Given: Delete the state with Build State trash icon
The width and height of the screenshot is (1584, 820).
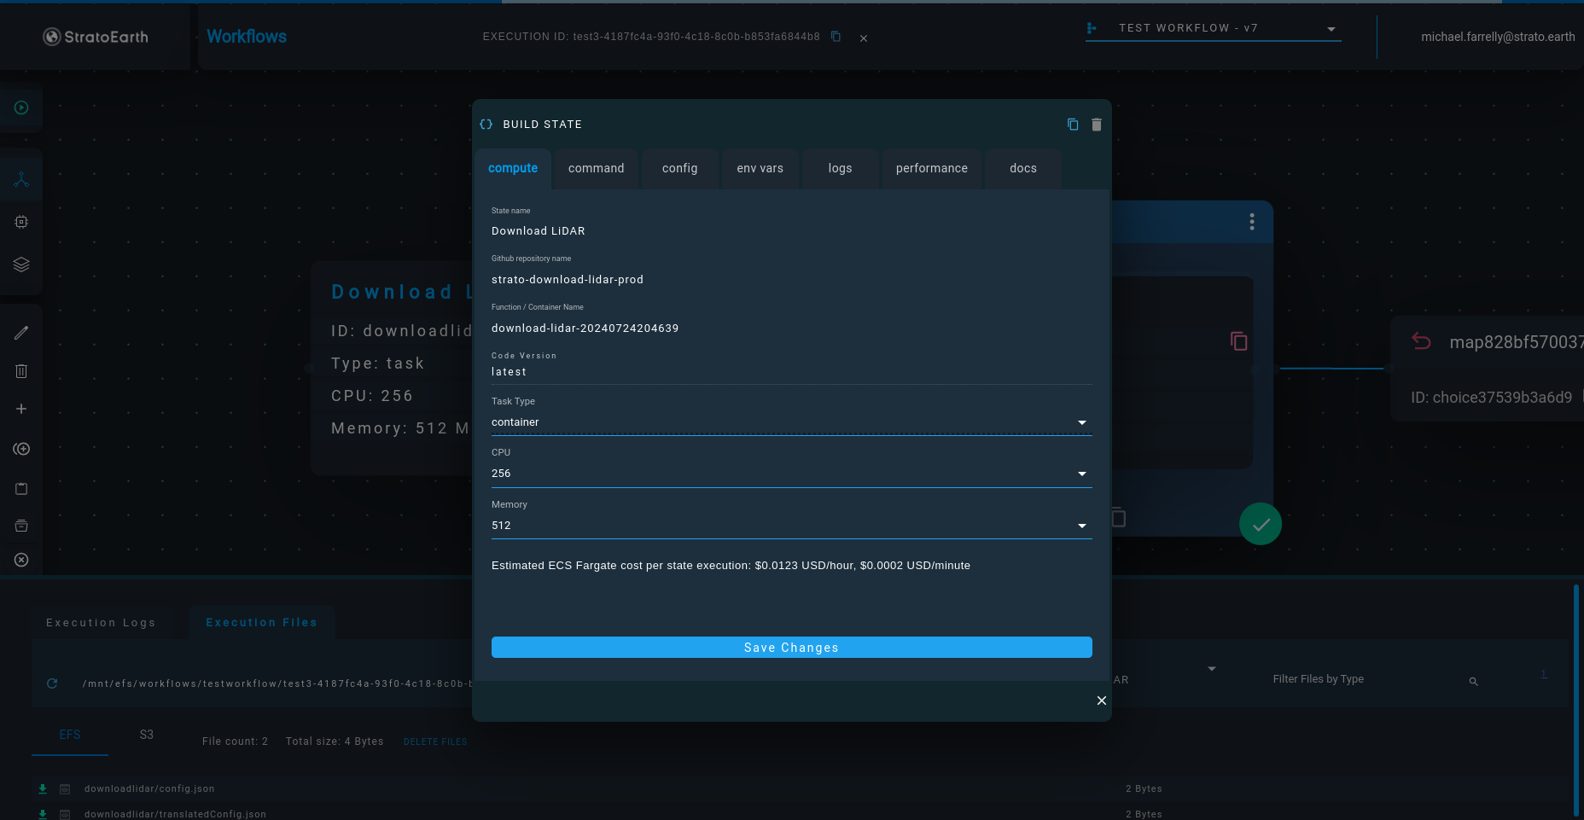Looking at the screenshot, I should click(1097, 125).
